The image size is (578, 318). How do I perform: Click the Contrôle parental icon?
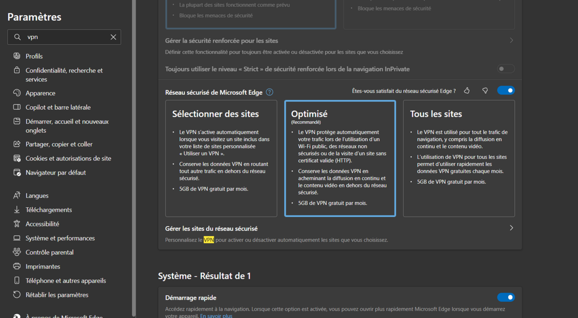pyautogui.click(x=17, y=252)
